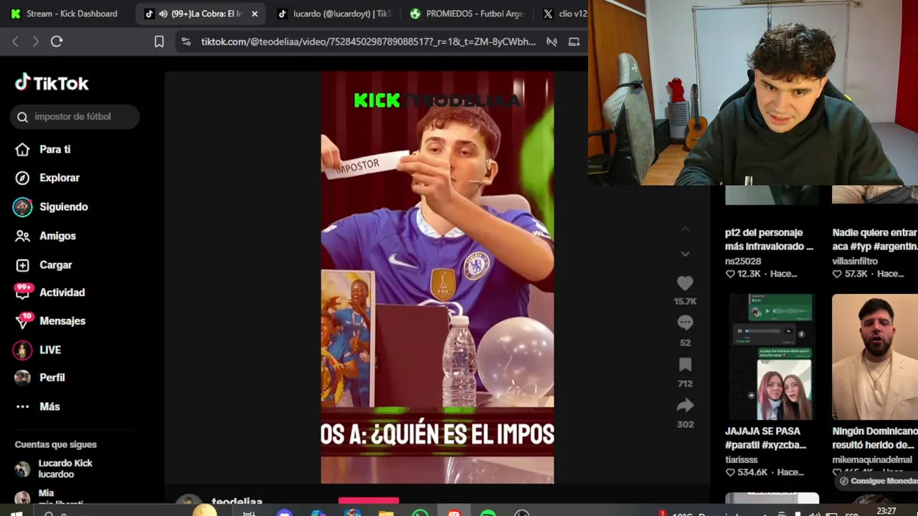Click the tiarissss username
The image size is (918, 516).
point(742,459)
